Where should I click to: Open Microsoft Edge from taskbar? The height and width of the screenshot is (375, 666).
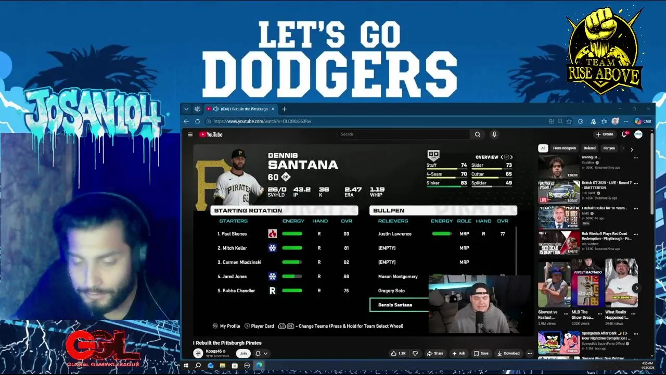(x=259, y=366)
